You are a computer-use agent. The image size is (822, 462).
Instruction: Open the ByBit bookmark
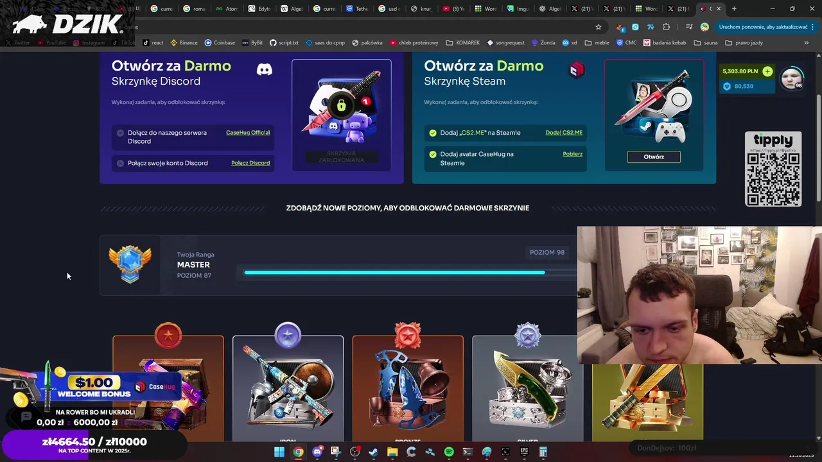pyautogui.click(x=252, y=42)
